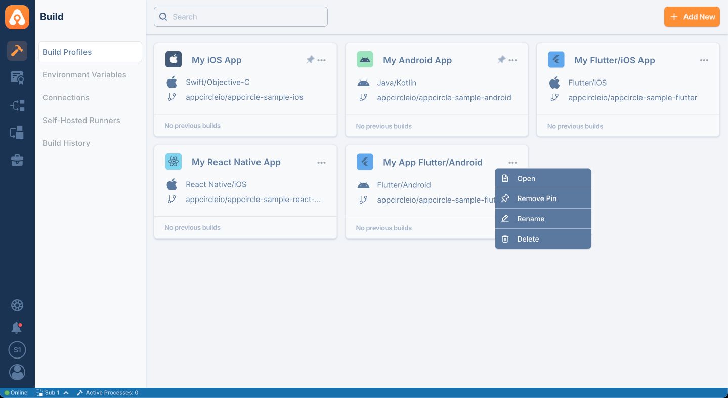The width and height of the screenshot is (728, 398).
Task: Unpin My Android App via the pin icon
Action: pos(501,59)
